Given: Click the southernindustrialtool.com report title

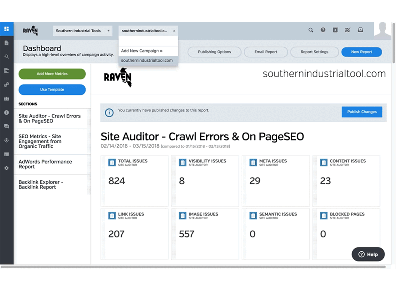Looking at the screenshot, I should [324, 74].
